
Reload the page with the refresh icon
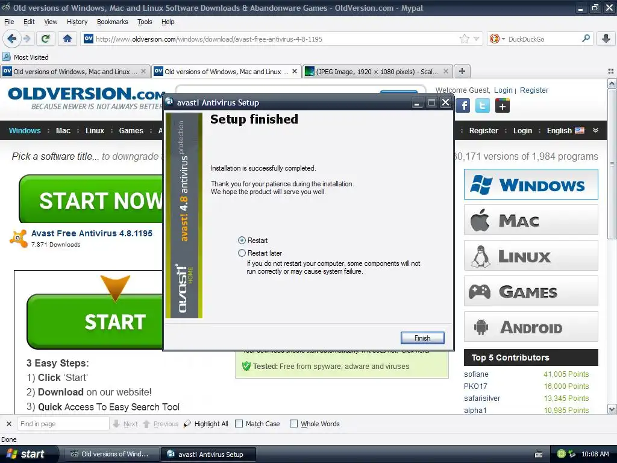[x=45, y=39]
